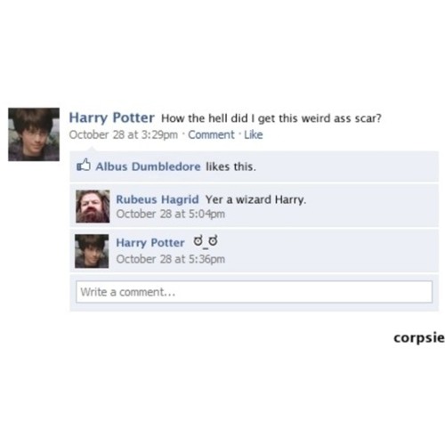Click the 'Yer a wizard Harry.' comment text
This screenshot has width=445, height=445.
tap(255, 199)
